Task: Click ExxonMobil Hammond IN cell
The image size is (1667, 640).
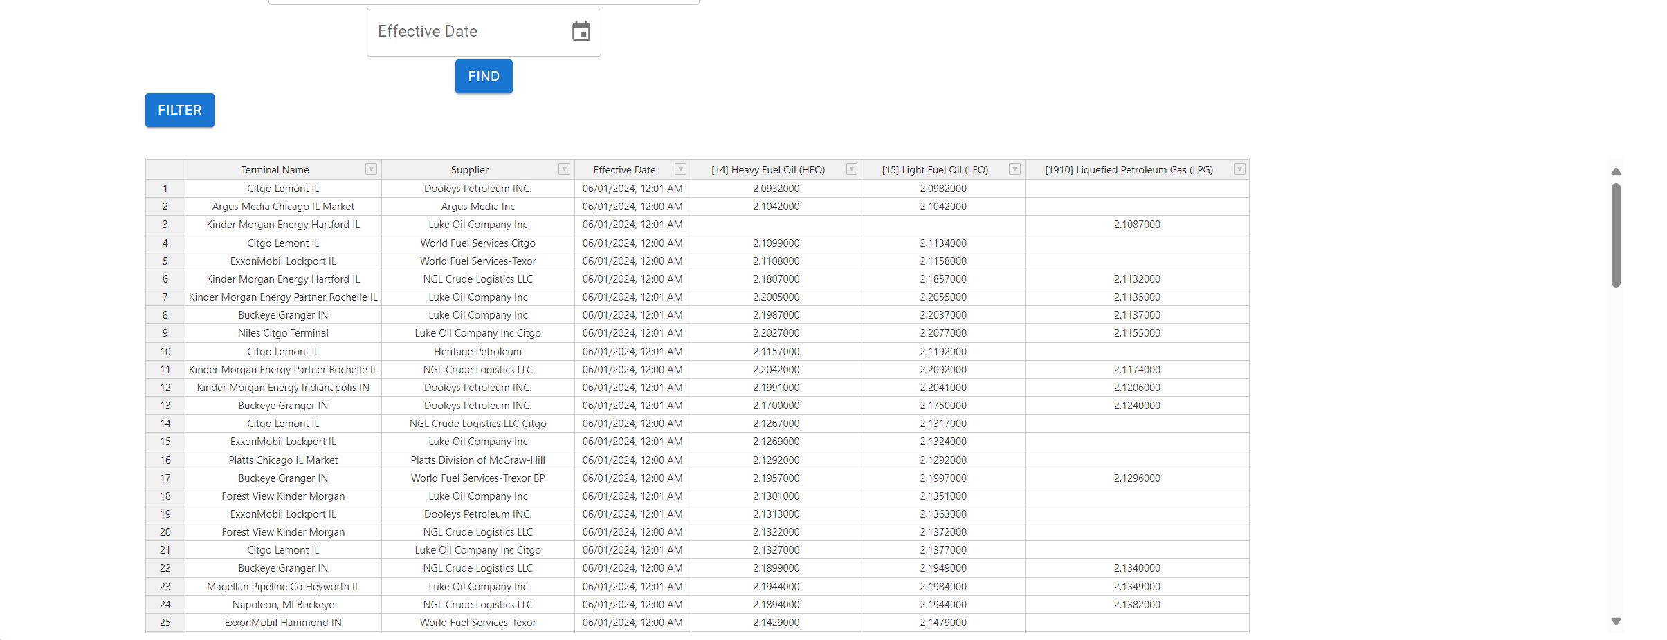Action: coord(283,623)
